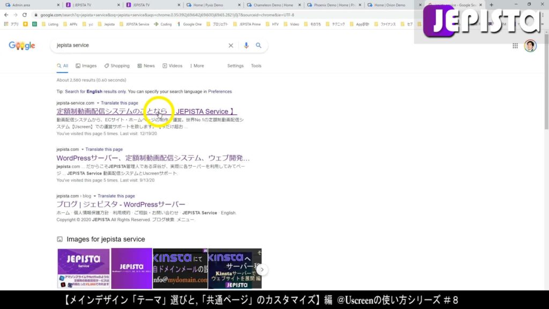Translate the jepista-service.com result page
The width and height of the screenshot is (549, 309).
[120, 103]
